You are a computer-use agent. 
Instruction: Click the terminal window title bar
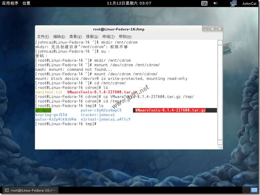[119, 29]
